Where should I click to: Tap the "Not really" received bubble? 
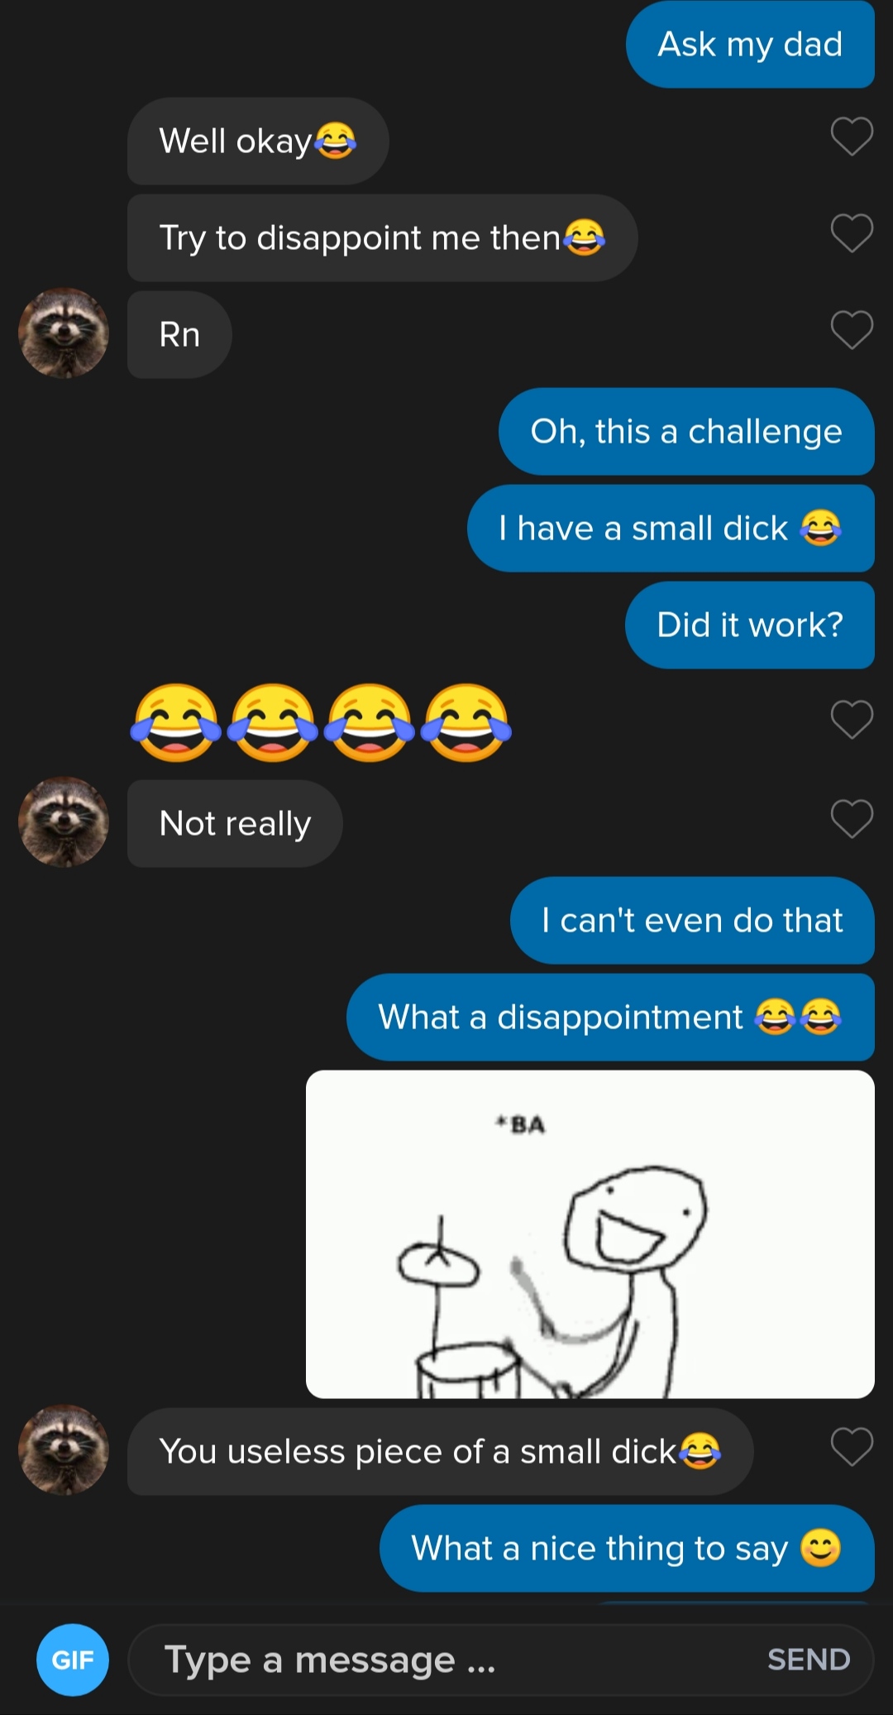(235, 823)
